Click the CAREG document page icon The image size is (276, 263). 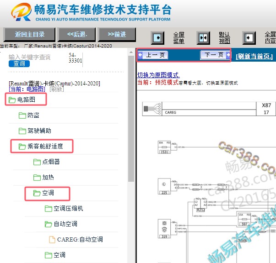click(52, 239)
